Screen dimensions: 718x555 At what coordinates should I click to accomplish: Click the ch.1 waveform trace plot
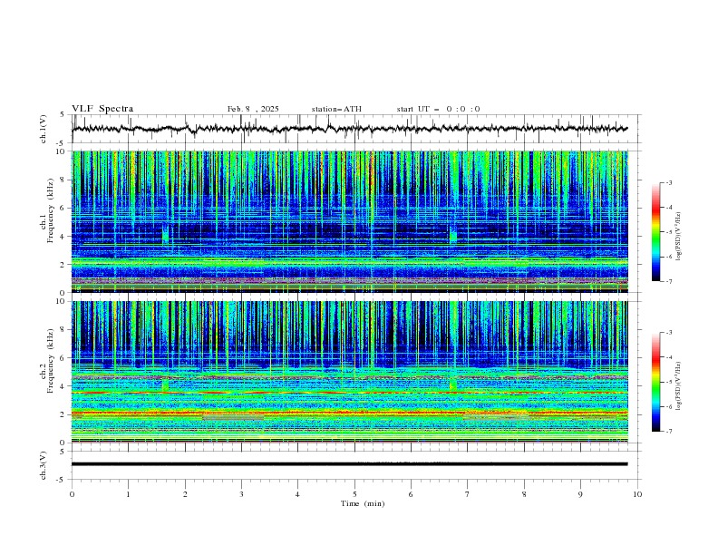349,129
